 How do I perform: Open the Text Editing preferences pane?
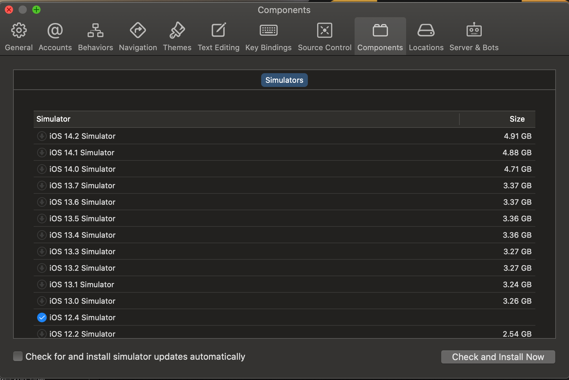[219, 36]
